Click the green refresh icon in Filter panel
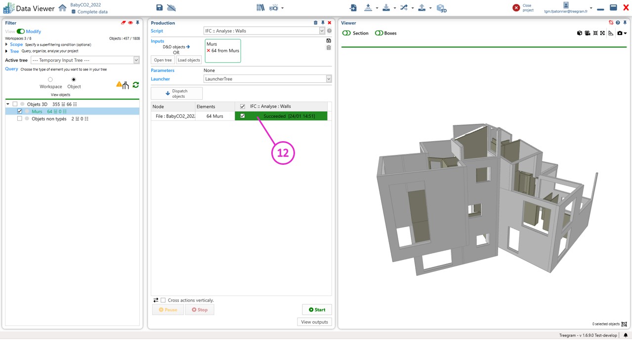Viewport: 632px width, 340px height. 135,85
